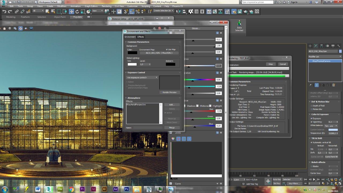Toggle the Percent Snap tool

[138, 12]
